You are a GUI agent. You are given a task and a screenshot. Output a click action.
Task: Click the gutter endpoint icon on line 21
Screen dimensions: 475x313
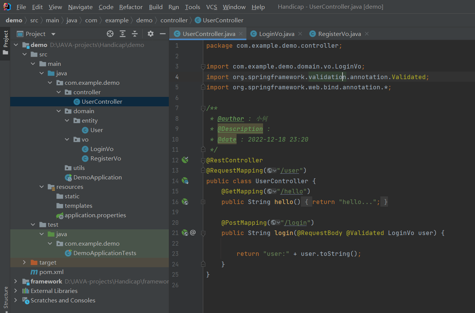point(185,233)
